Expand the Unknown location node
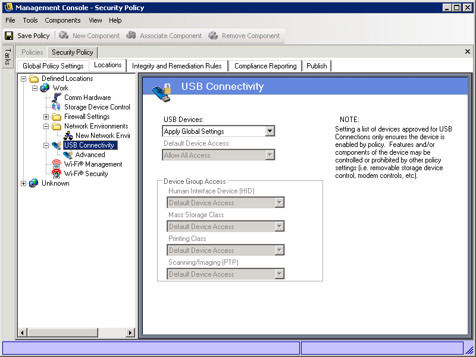The height and width of the screenshot is (357, 476). [23, 183]
